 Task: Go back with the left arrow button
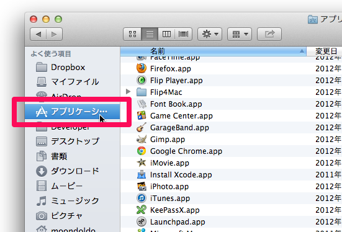pos(38,34)
